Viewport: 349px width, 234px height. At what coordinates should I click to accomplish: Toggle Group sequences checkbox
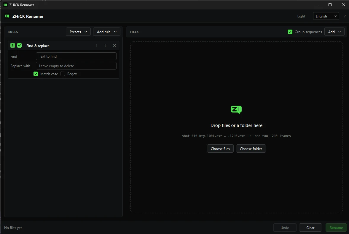(290, 32)
